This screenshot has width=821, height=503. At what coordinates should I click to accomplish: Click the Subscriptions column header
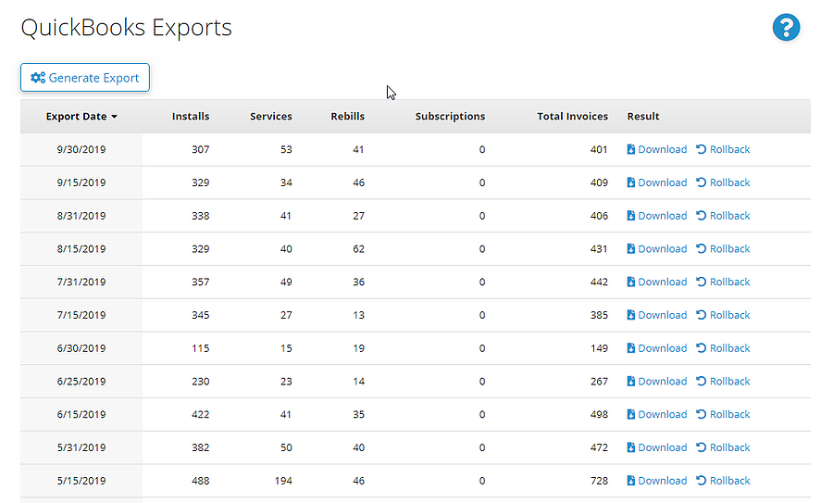[450, 117]
